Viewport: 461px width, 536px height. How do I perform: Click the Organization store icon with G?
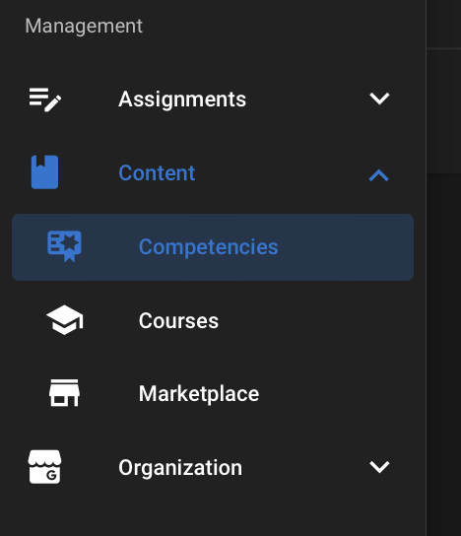[x=44, y=467]
